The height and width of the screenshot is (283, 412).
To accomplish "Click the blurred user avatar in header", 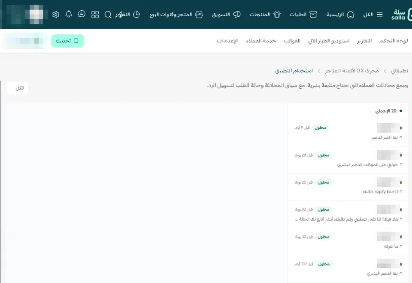I will 36,15.
